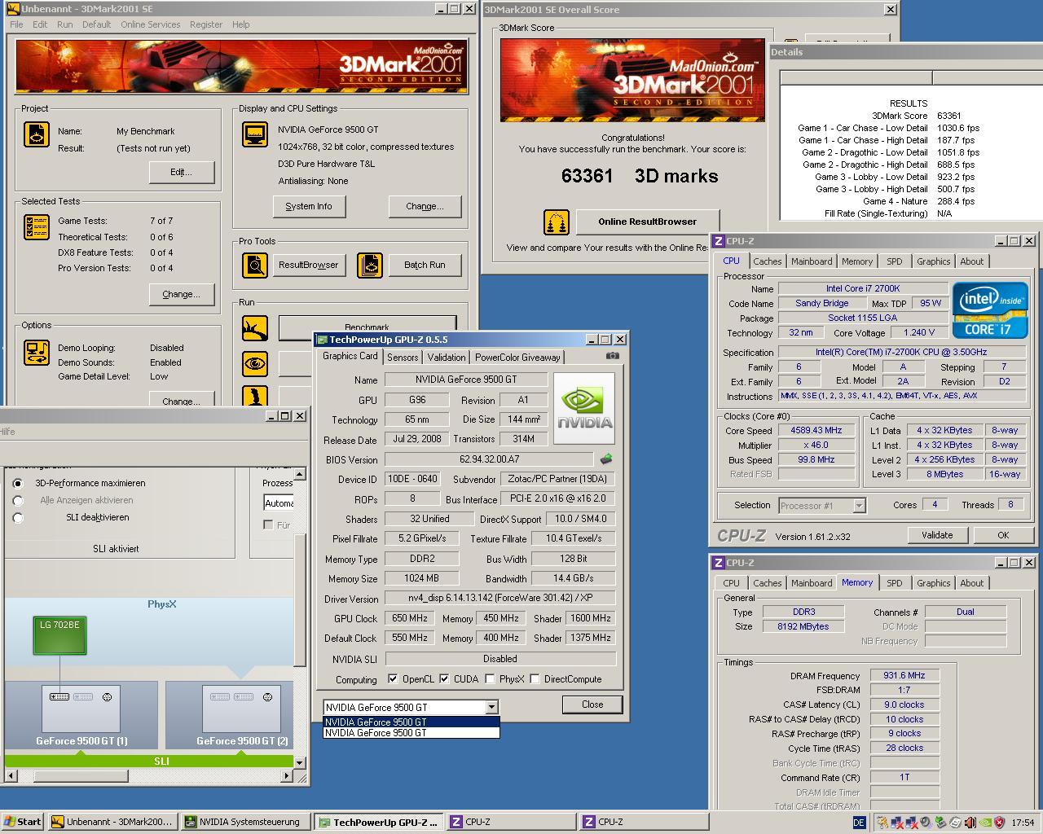Screen dimensions: 1043x834
Task: Click vertical scrollbar up arrow in NVIDIA panel
Action: click(x=300, y=473)
